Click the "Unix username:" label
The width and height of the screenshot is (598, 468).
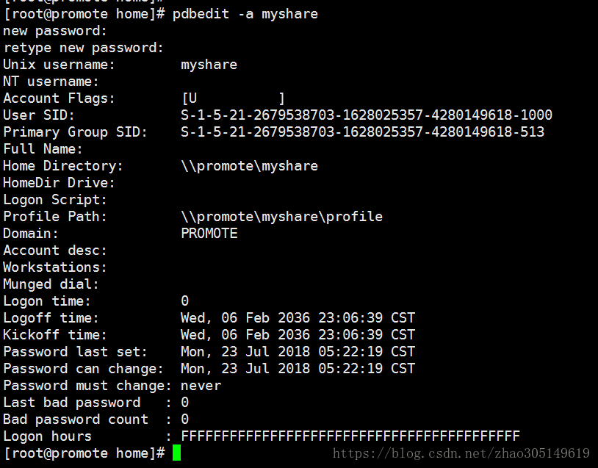[x=59, y=65]
